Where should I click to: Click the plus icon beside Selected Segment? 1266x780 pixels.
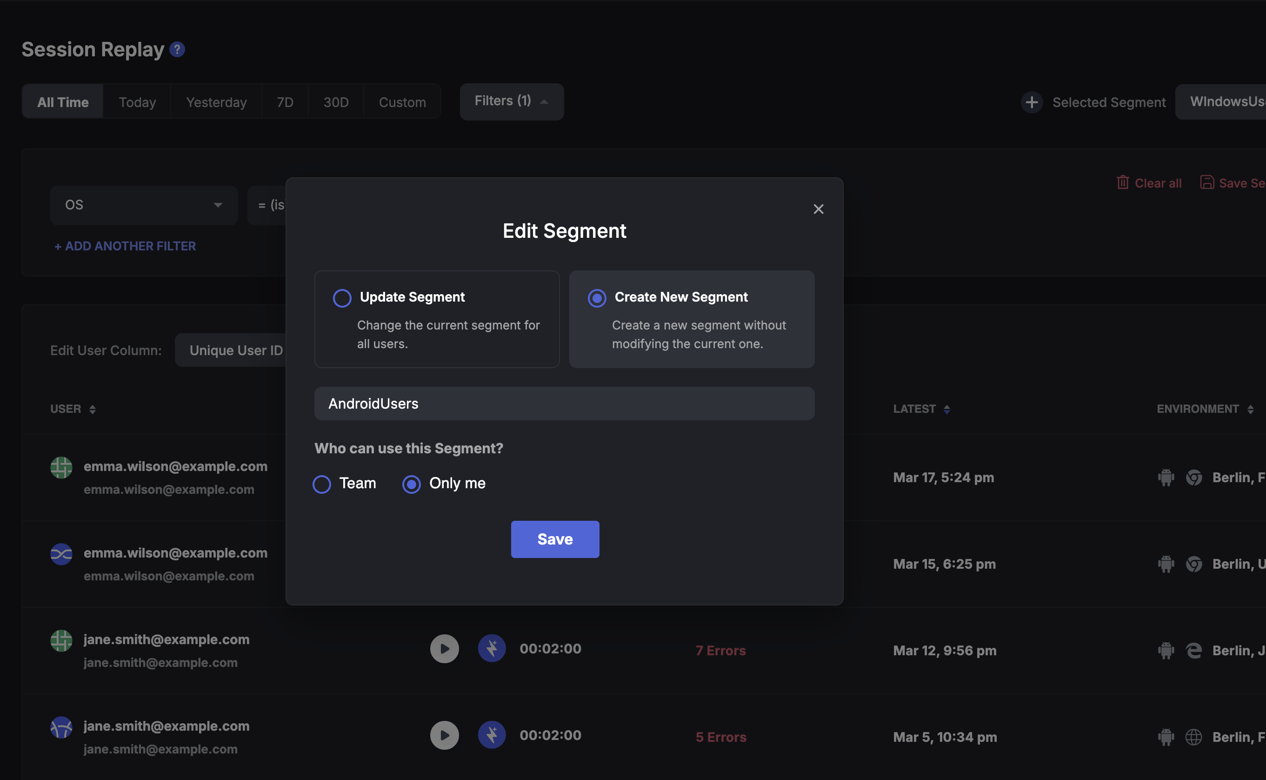(1032, 102)
